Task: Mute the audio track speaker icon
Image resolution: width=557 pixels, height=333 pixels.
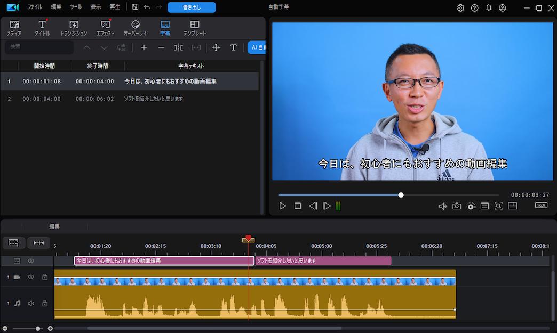Action: [x=31, y=303]
